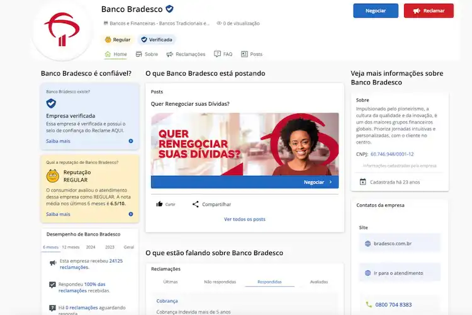Click the thumbs-up Curtir icon
This screenshot has height=315, width=472.
coord(160,204)
